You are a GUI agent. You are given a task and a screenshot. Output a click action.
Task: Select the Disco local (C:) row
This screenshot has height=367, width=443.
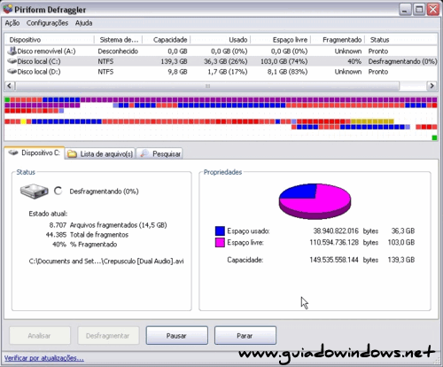click(221, 61)
